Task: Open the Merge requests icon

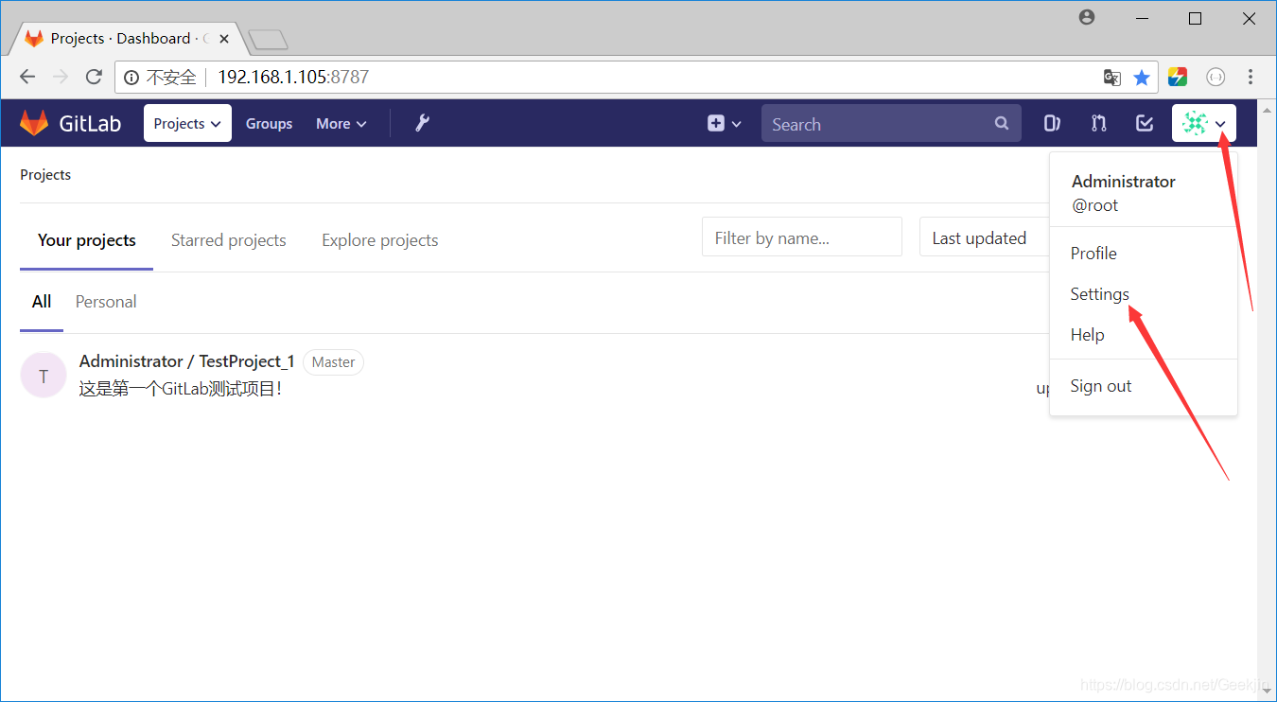Action: tap(1098, 123)
